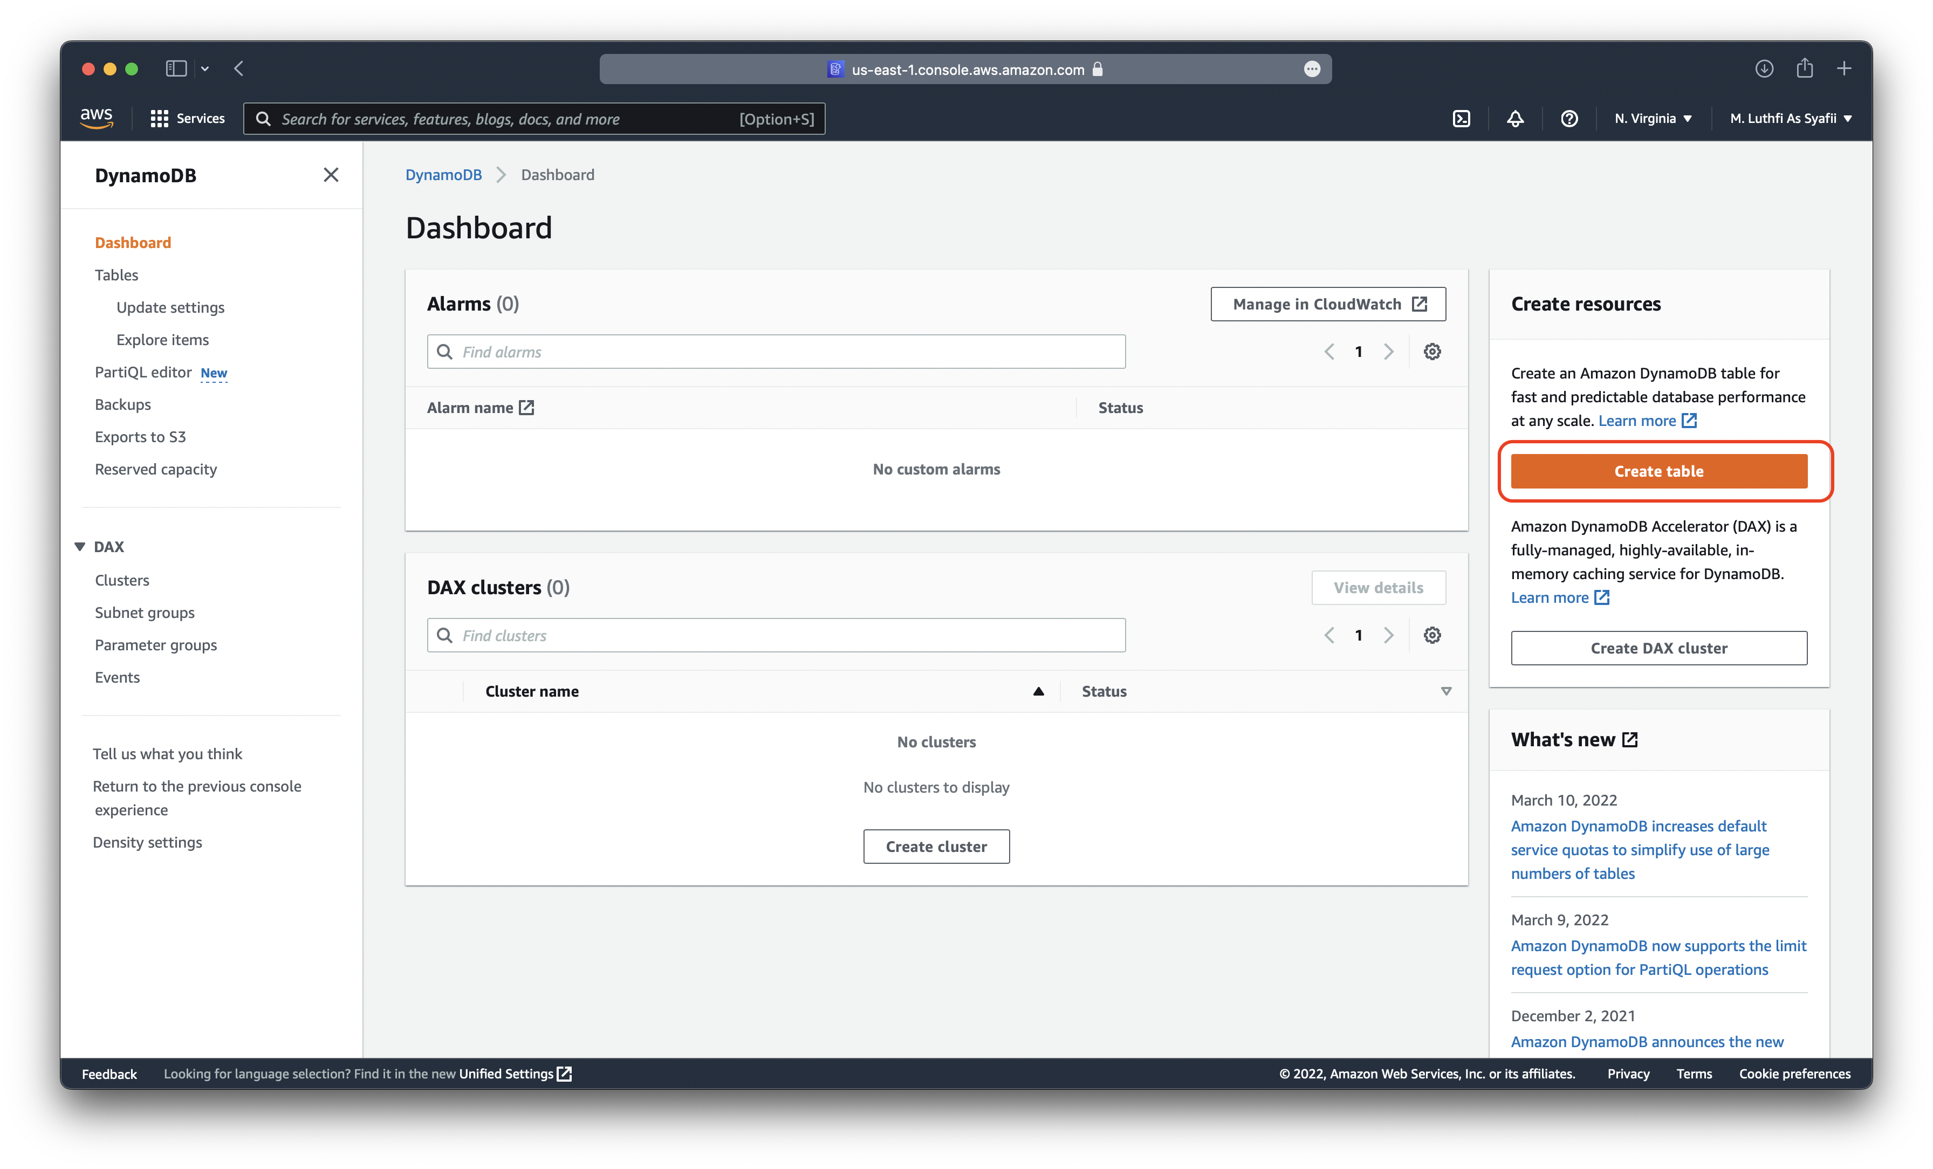Go to next page of DAX clusters

(1389, 635)
